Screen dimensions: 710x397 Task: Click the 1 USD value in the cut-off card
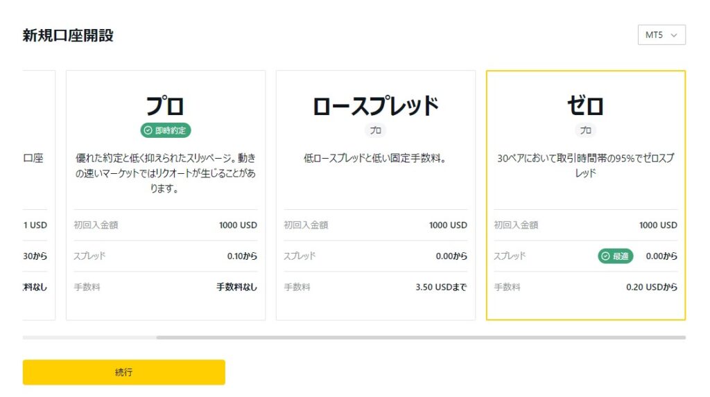click(x=35, y=225)
